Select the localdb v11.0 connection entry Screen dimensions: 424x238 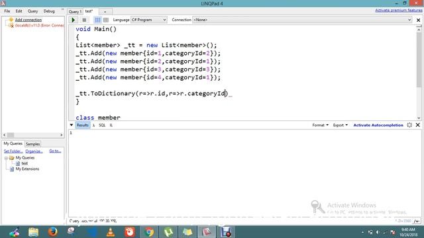point(40,25)
